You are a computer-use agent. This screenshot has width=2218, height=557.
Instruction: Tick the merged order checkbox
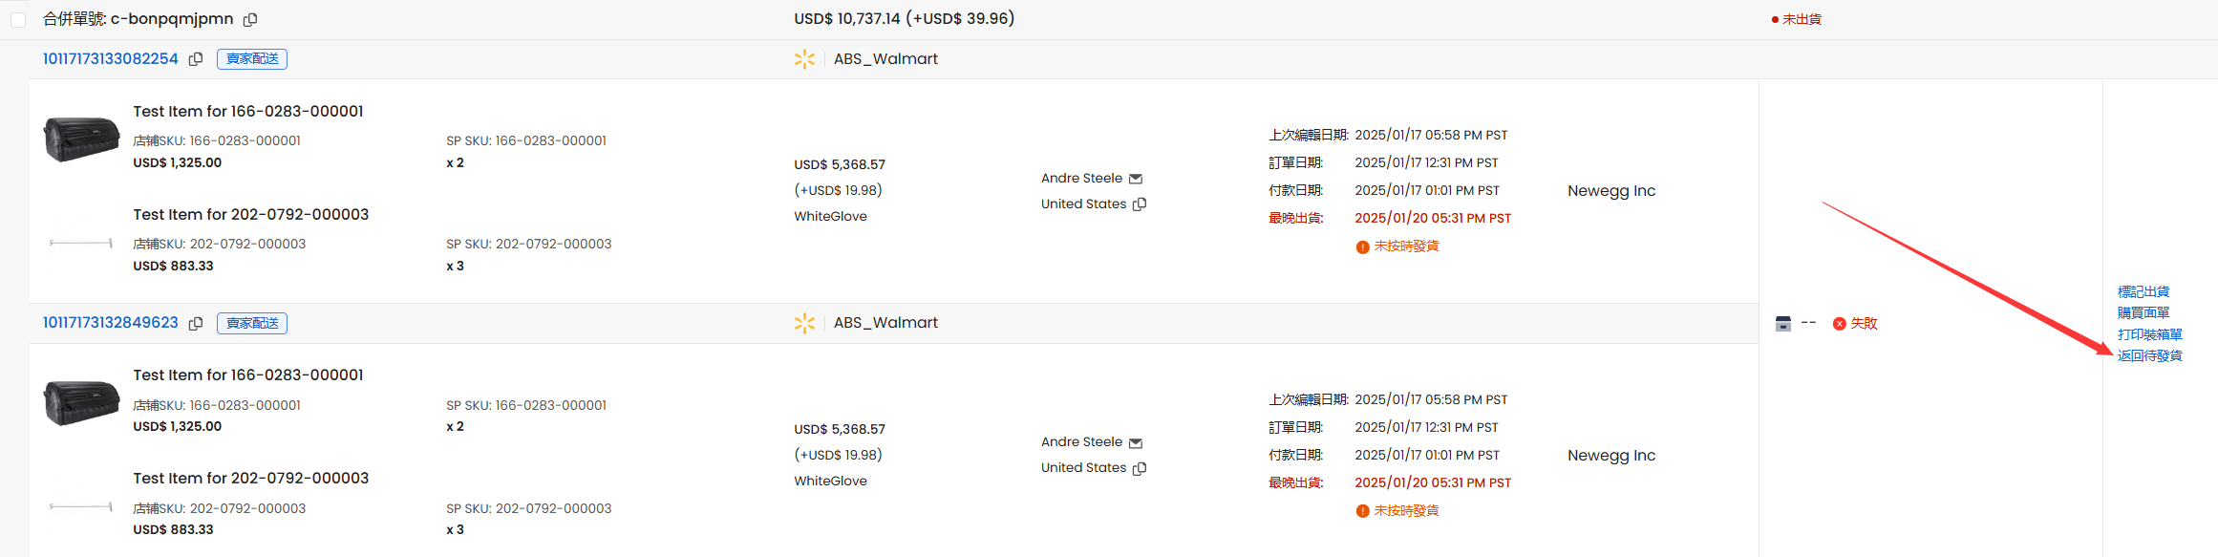[18, 19]
